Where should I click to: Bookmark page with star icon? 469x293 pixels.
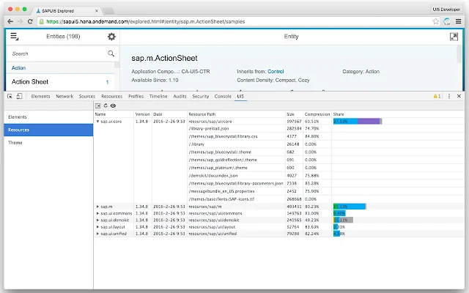(x=435, y=21)
